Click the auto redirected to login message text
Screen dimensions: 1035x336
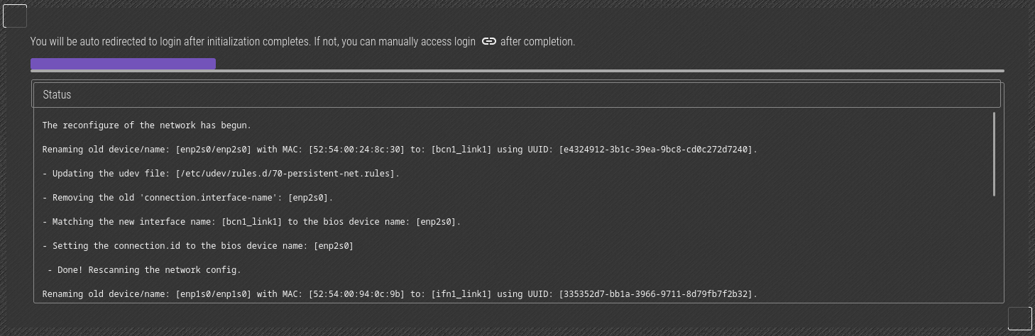coord(253,41)
